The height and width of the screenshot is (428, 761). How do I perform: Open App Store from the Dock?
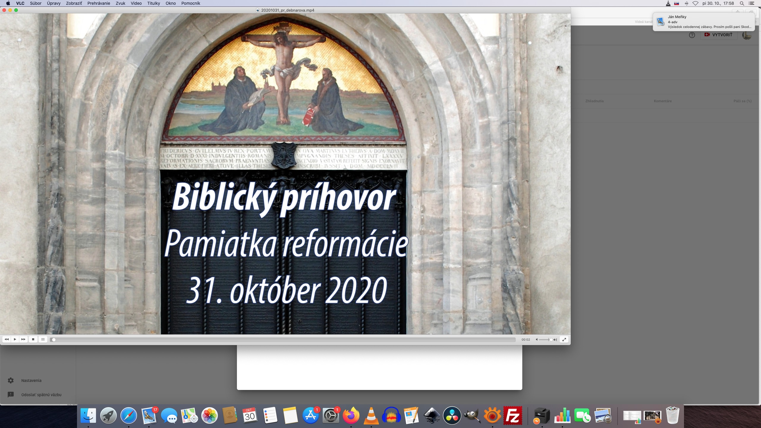[311, 415]
